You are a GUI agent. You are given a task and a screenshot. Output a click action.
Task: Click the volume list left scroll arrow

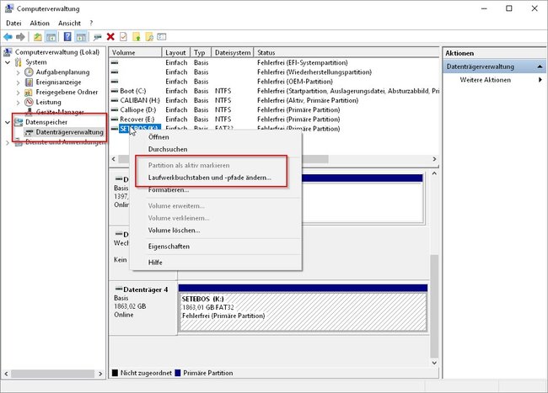(114, 159)
